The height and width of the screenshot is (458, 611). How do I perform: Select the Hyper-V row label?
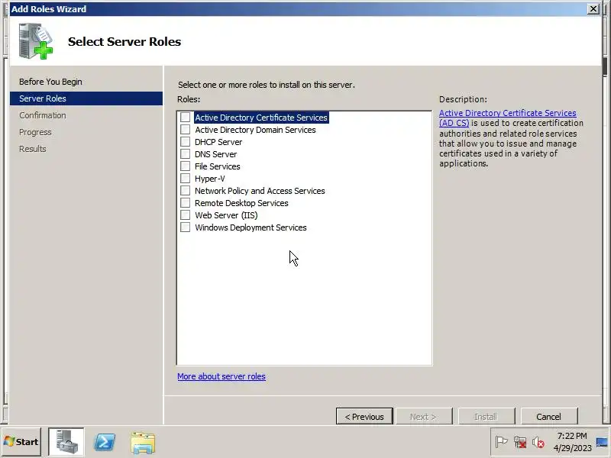209,179
